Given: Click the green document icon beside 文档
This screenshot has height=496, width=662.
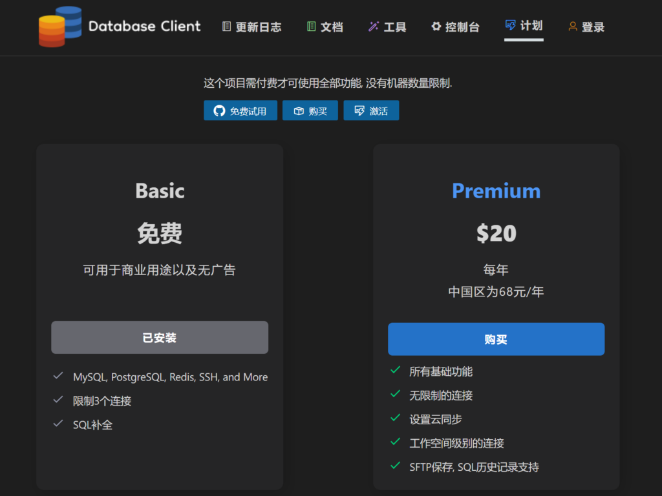Looking at the screenshot, I should point(311,26).
